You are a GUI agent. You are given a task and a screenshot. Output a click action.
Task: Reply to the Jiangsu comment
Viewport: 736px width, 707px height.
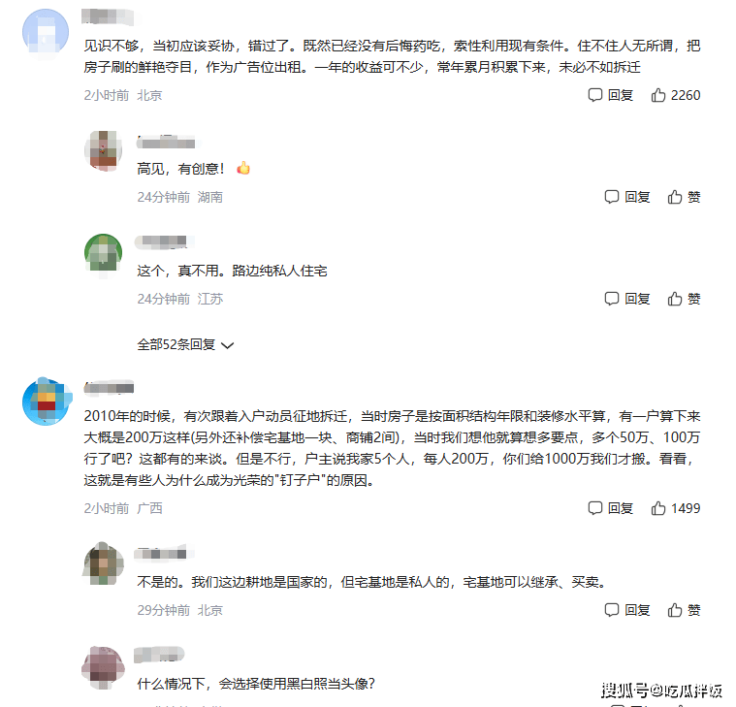coord(627,299)
